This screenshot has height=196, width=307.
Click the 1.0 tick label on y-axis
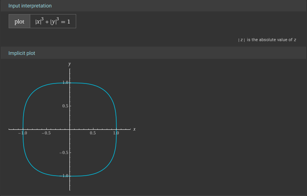coord(65,83)
